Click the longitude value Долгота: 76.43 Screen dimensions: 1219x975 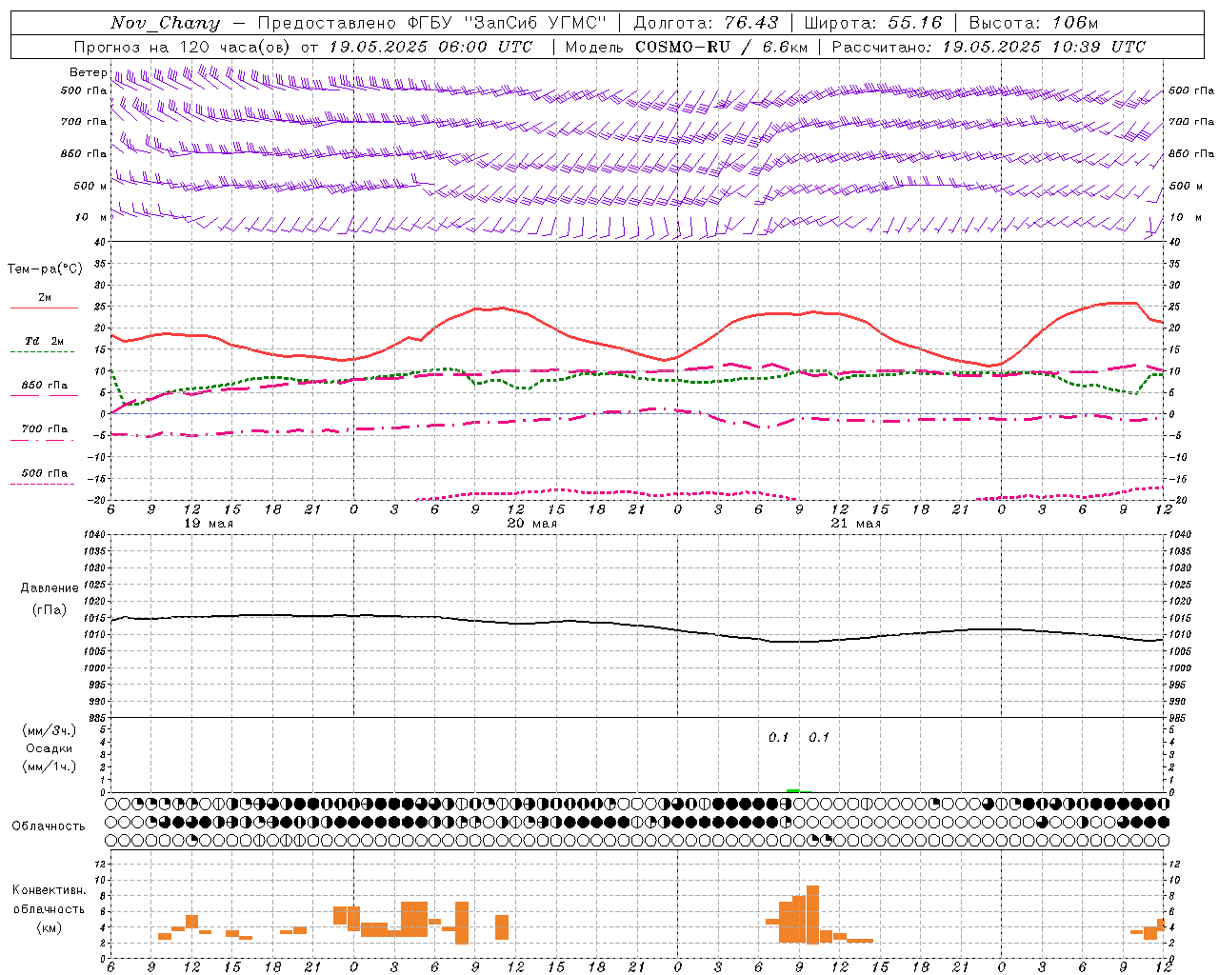point(706,23)
